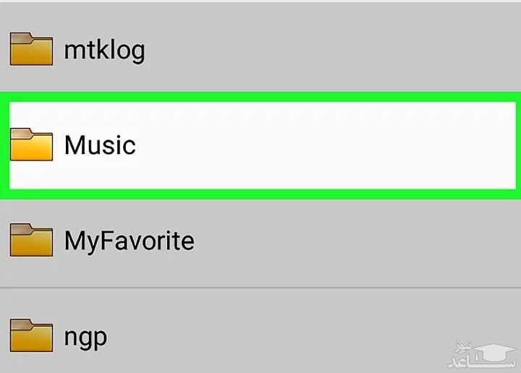Viewport: 521px width, 373px height.
Task: Click the MyFavorite folder icon
Action: pyautogui.click(x=31, y=239)
